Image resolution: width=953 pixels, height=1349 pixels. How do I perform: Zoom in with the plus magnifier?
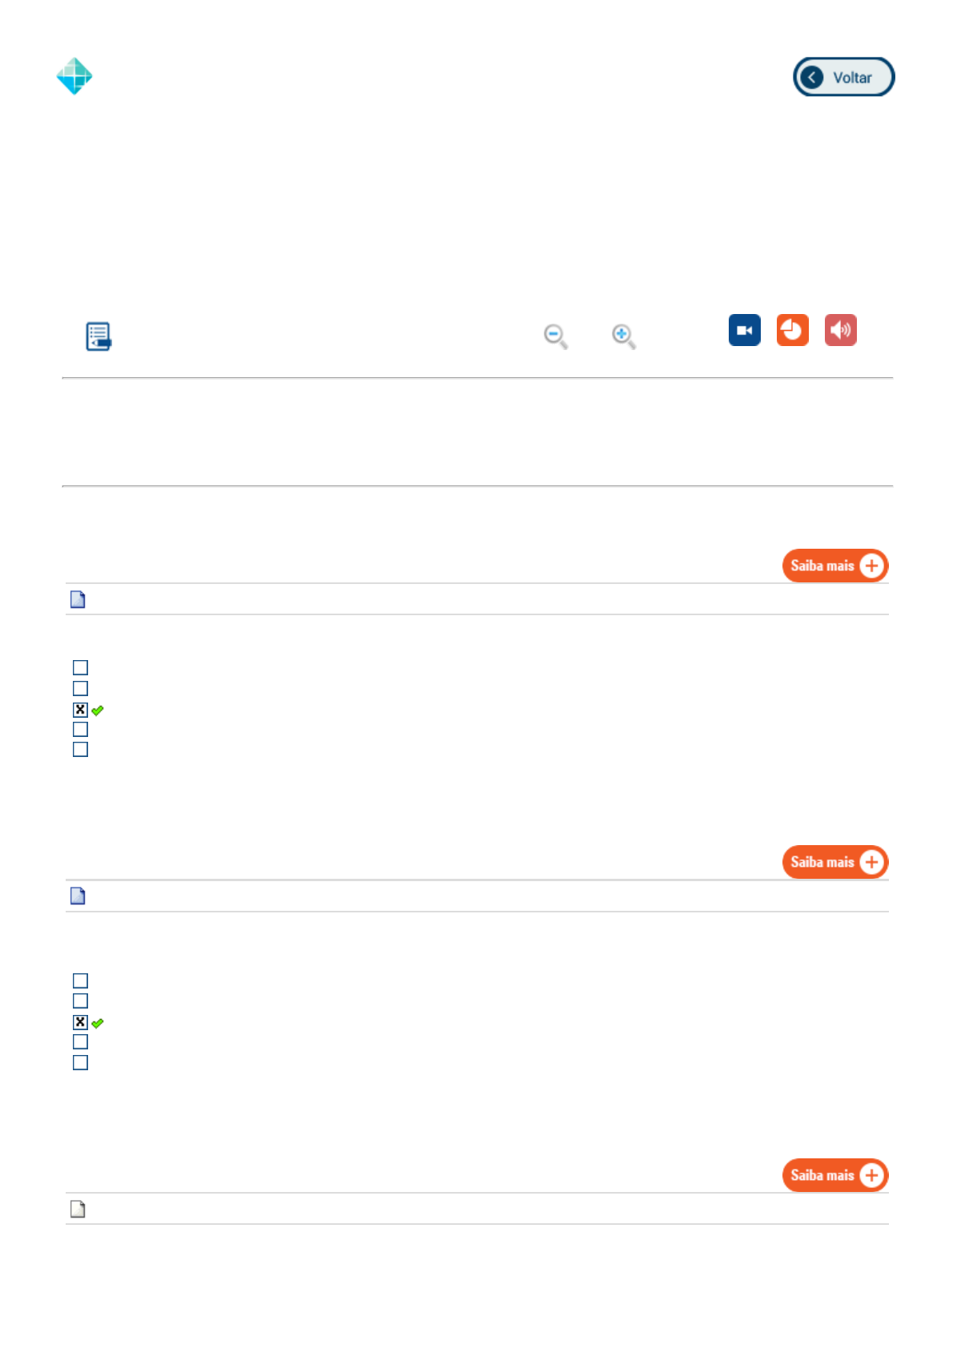point(623,336)
